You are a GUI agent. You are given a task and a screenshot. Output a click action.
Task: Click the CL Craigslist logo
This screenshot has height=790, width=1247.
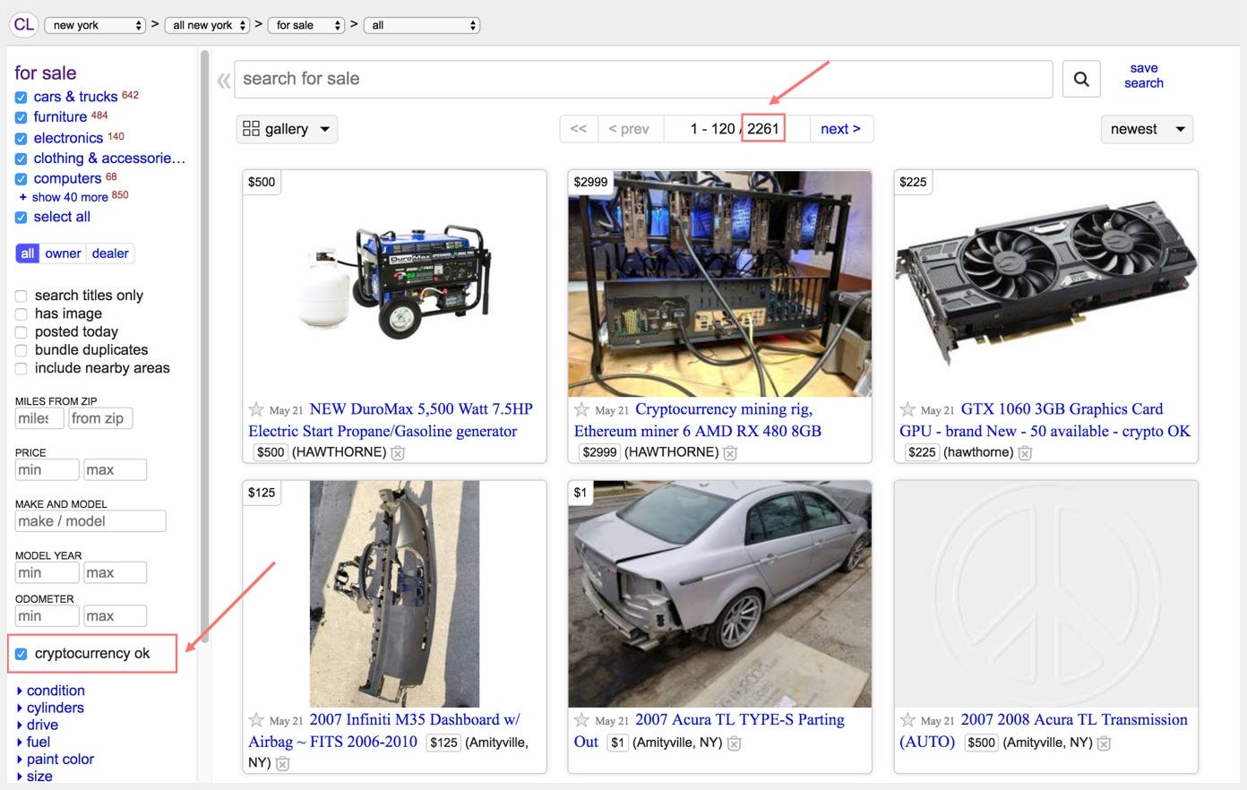click(23, 24)
